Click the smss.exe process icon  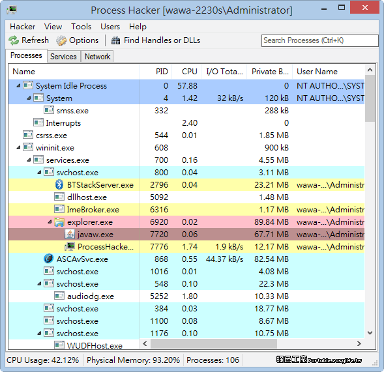pos(49,110)
